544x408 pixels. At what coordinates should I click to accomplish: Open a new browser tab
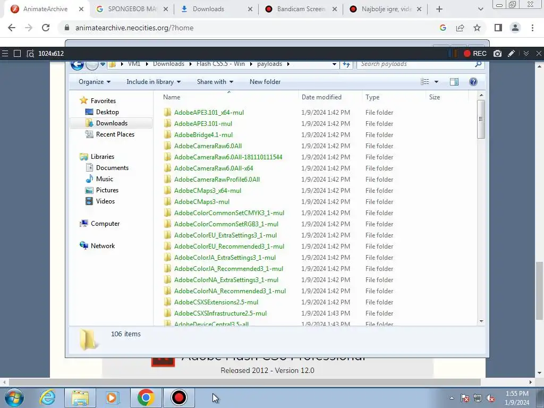pyautogui.click(x=439, y=9)
